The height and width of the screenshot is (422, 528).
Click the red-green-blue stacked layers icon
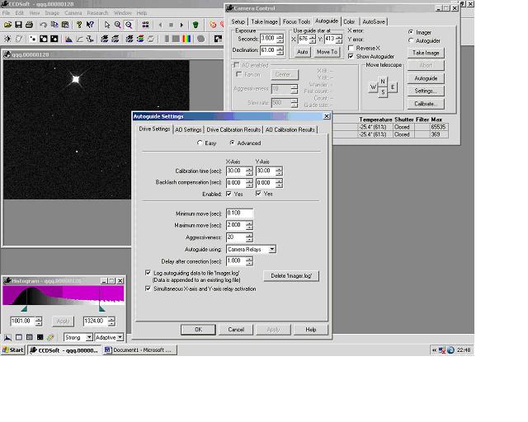click(x=140, y=39)
